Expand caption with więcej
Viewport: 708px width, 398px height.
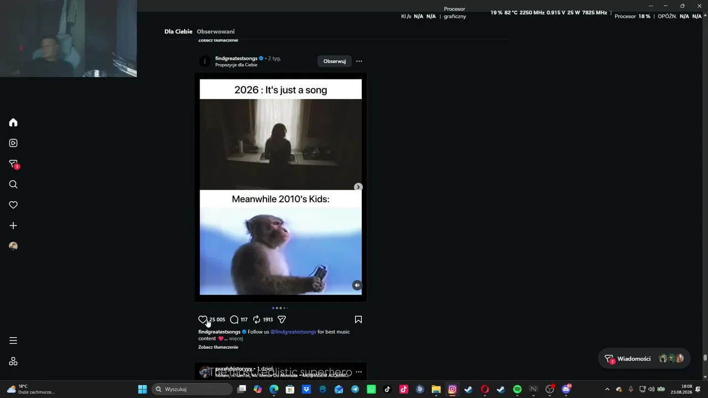click(x=236, y=338)
